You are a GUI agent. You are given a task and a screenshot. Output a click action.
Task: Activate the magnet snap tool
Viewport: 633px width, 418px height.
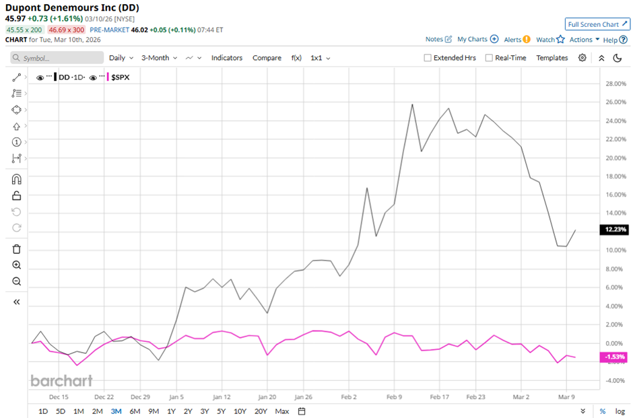click(17, 180)
